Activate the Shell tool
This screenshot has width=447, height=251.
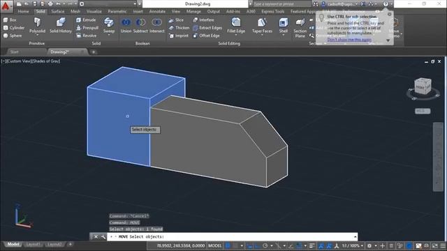284,24
